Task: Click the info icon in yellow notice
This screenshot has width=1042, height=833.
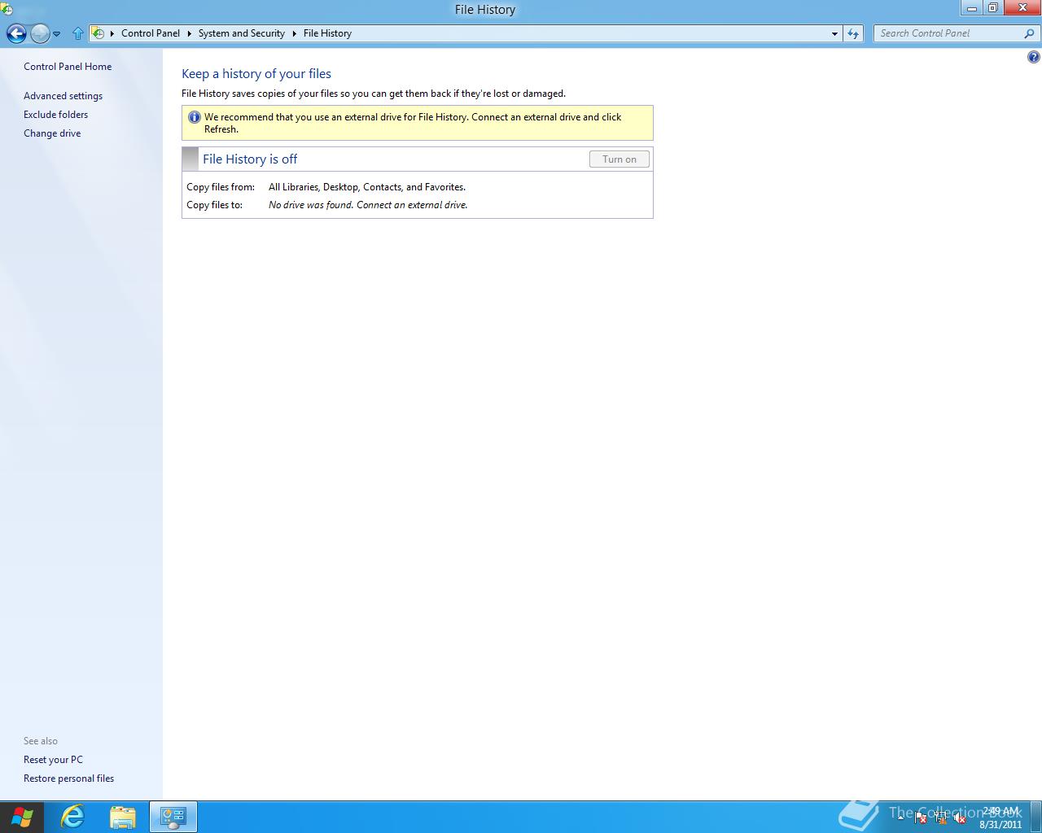Action: (194, 117)
